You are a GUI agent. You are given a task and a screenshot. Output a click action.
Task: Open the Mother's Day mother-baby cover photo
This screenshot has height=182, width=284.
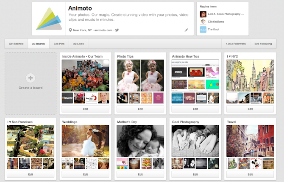(x=140, y=141)
